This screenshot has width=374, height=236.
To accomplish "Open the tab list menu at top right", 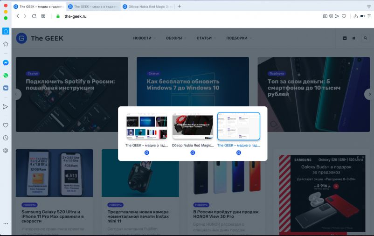I will pos(369,7).
